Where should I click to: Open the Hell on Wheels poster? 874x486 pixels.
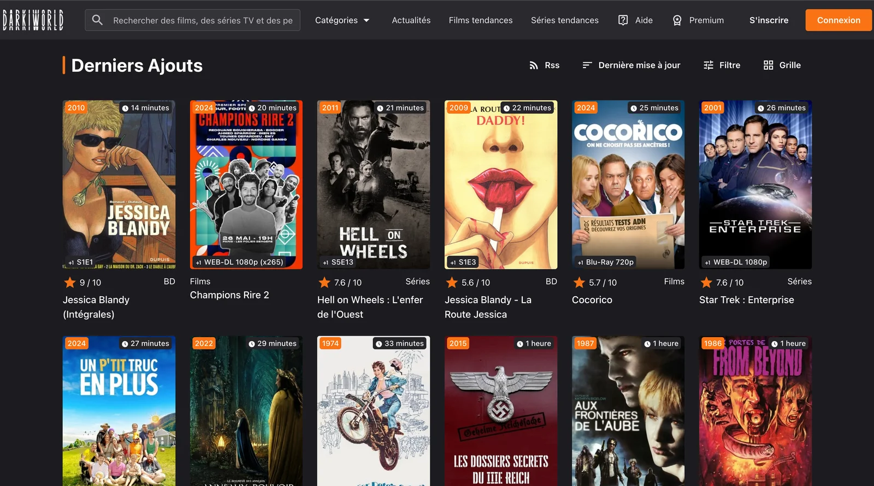(373, 185)
